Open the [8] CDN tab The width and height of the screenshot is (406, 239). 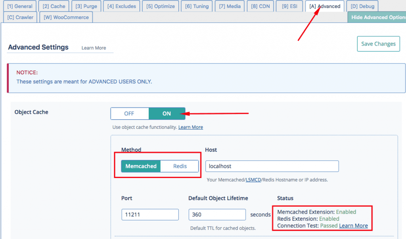point(260,6)
